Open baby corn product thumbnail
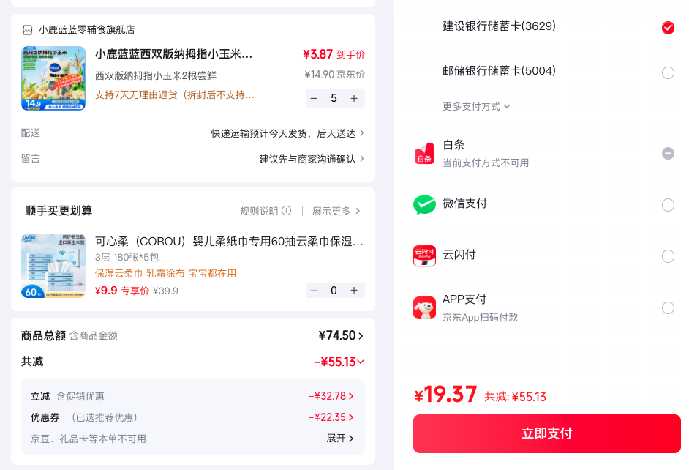Screen dimensions: 689x470 pos(53,78)
